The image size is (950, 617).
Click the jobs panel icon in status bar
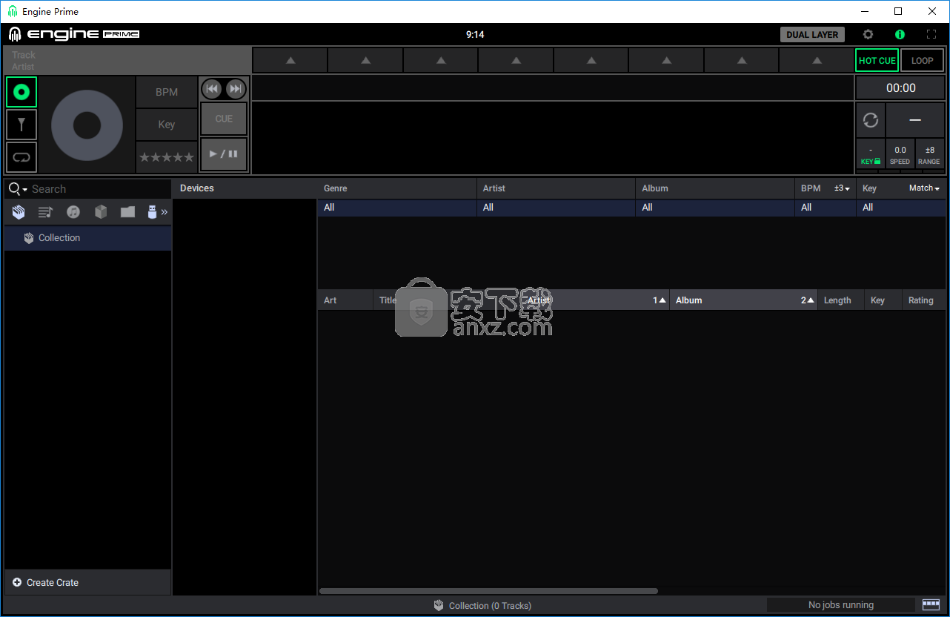[x=931, y=604]
